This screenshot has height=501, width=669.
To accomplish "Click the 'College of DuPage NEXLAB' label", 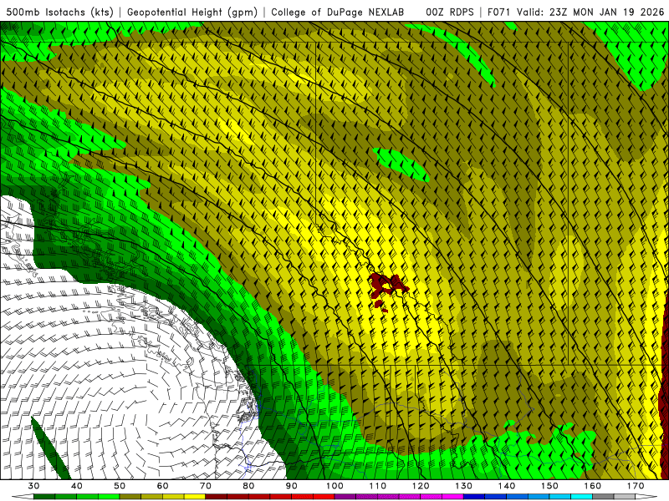I will click(338, 12).
